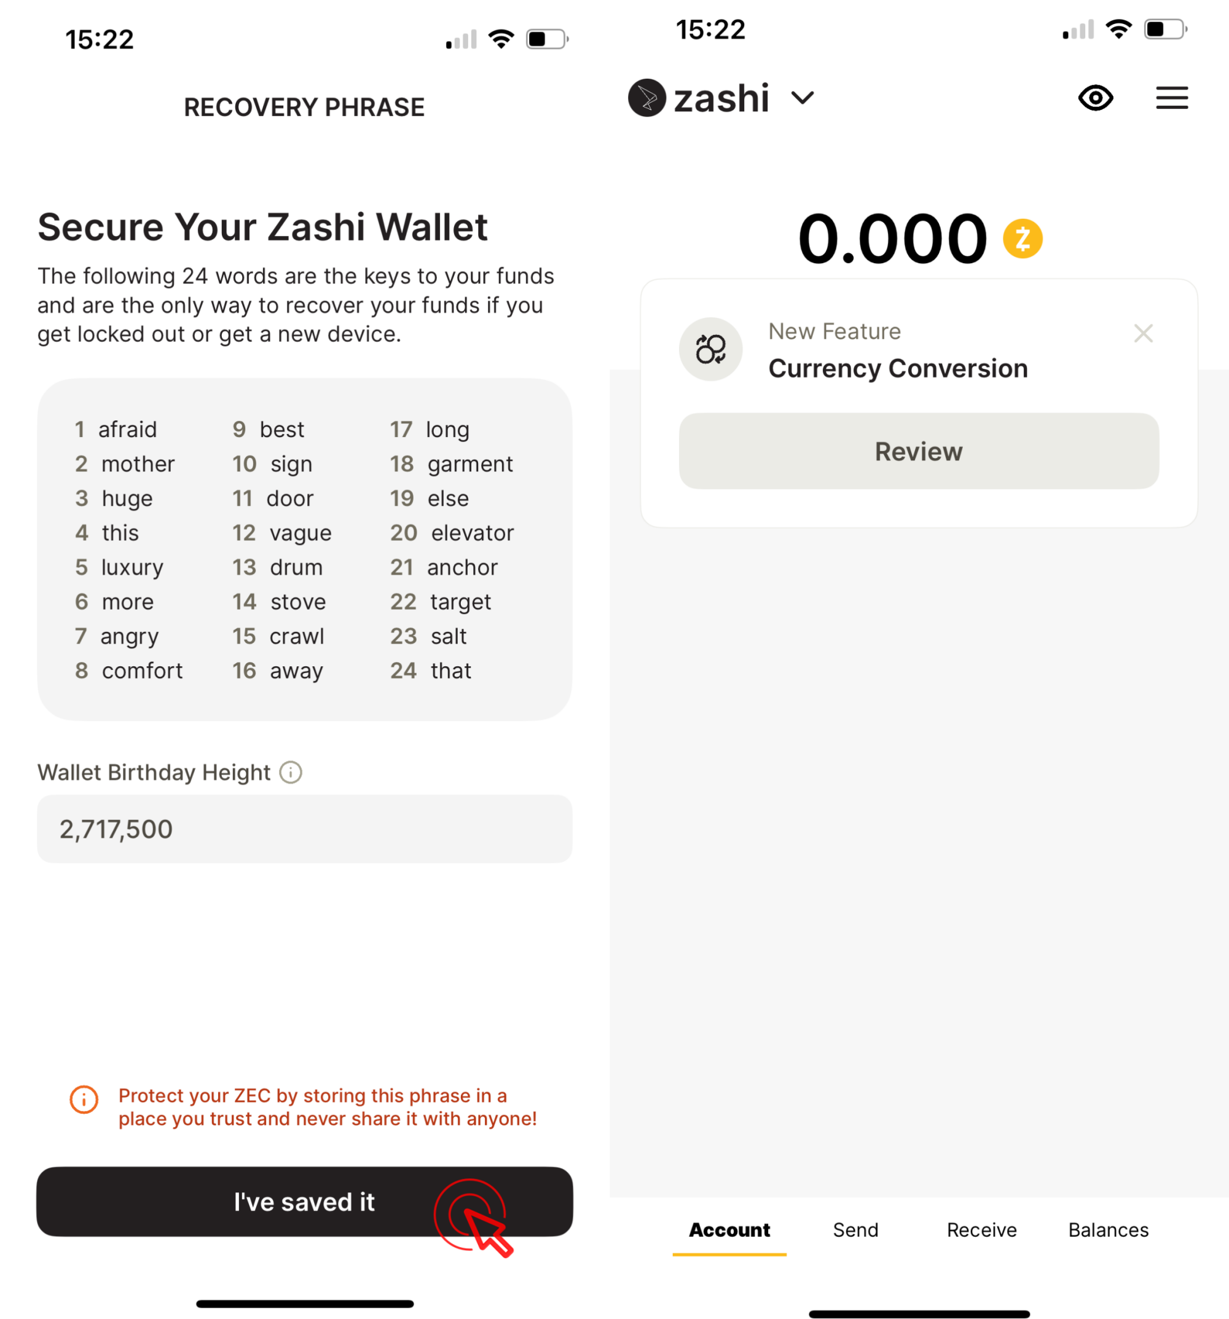
Task: Click the yellow ZEC currency symbol
Action: [x=1022, y=239]
